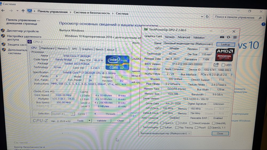Expand the Система и безопасность breadcrumb arrow
267x150 pixels.
[113, 13]
